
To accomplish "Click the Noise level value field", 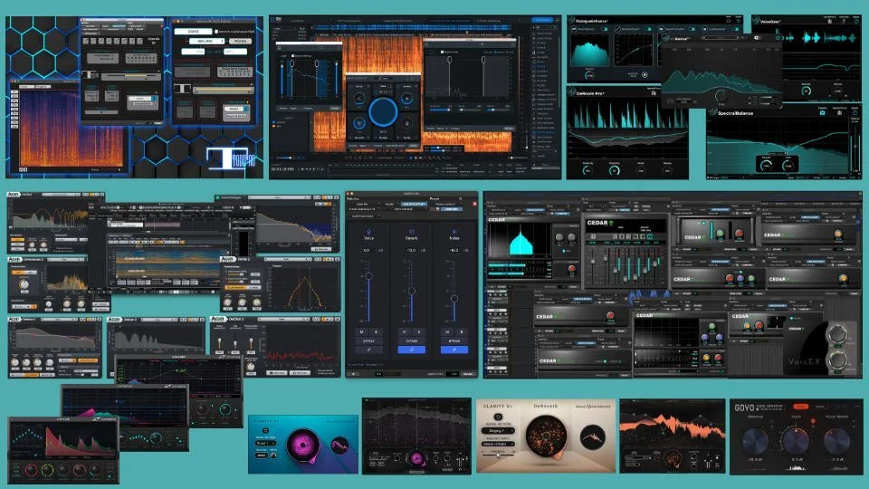I will click(x=454, y=251).
